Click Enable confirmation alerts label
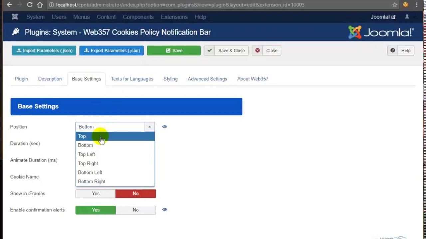Viewport: 426px width, 239px height. [x=37, y=210]
